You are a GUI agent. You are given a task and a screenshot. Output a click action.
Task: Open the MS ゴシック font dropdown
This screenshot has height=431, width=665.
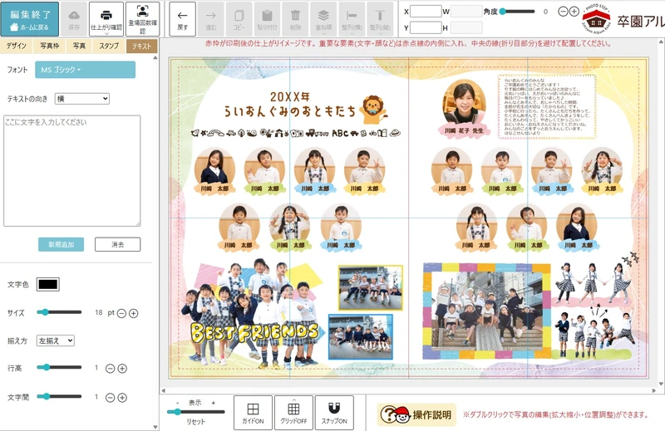(85, 70)
